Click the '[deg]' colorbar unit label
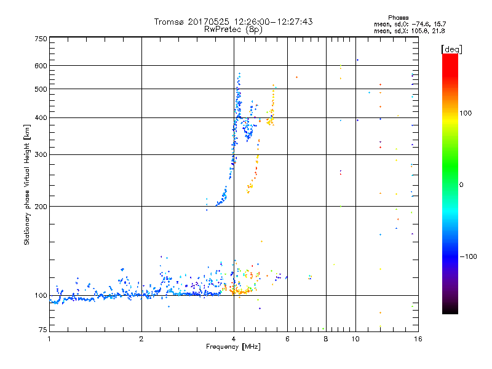This screenshot has width=492, height=369. 451,50
